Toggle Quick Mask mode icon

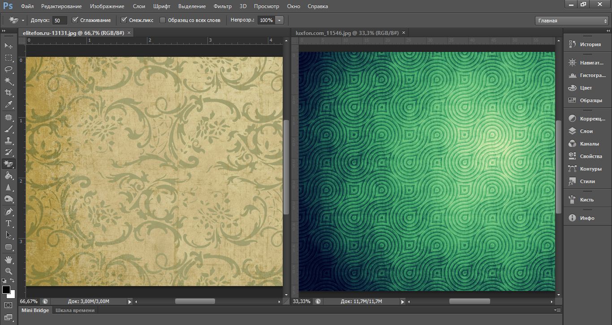coord(9,305)
